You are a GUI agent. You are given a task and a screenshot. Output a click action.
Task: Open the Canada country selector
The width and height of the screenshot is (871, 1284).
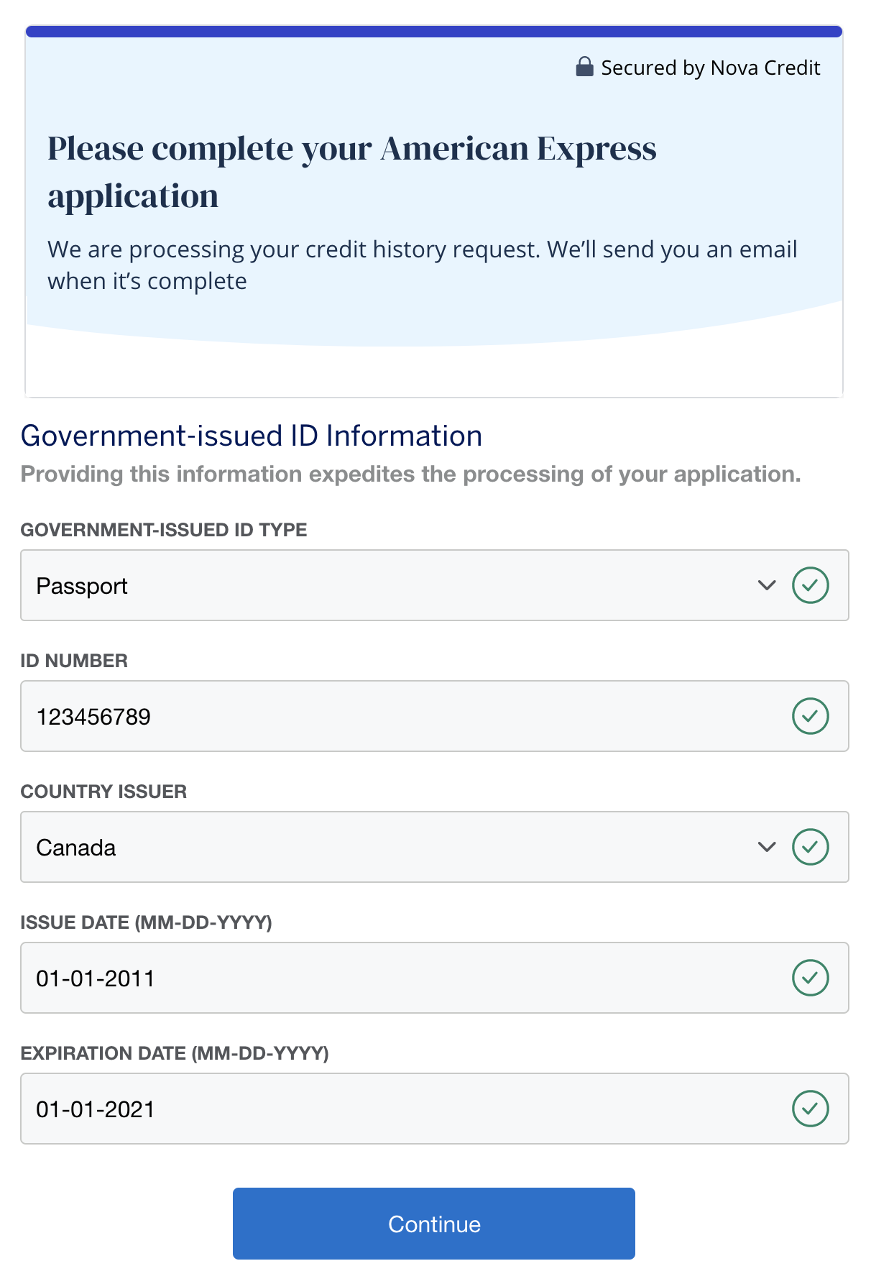(x=388, y=847)
